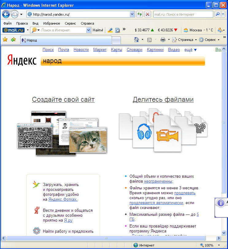
Task: Click the @mail.ru toolbar logo
Action: [14, 30]
